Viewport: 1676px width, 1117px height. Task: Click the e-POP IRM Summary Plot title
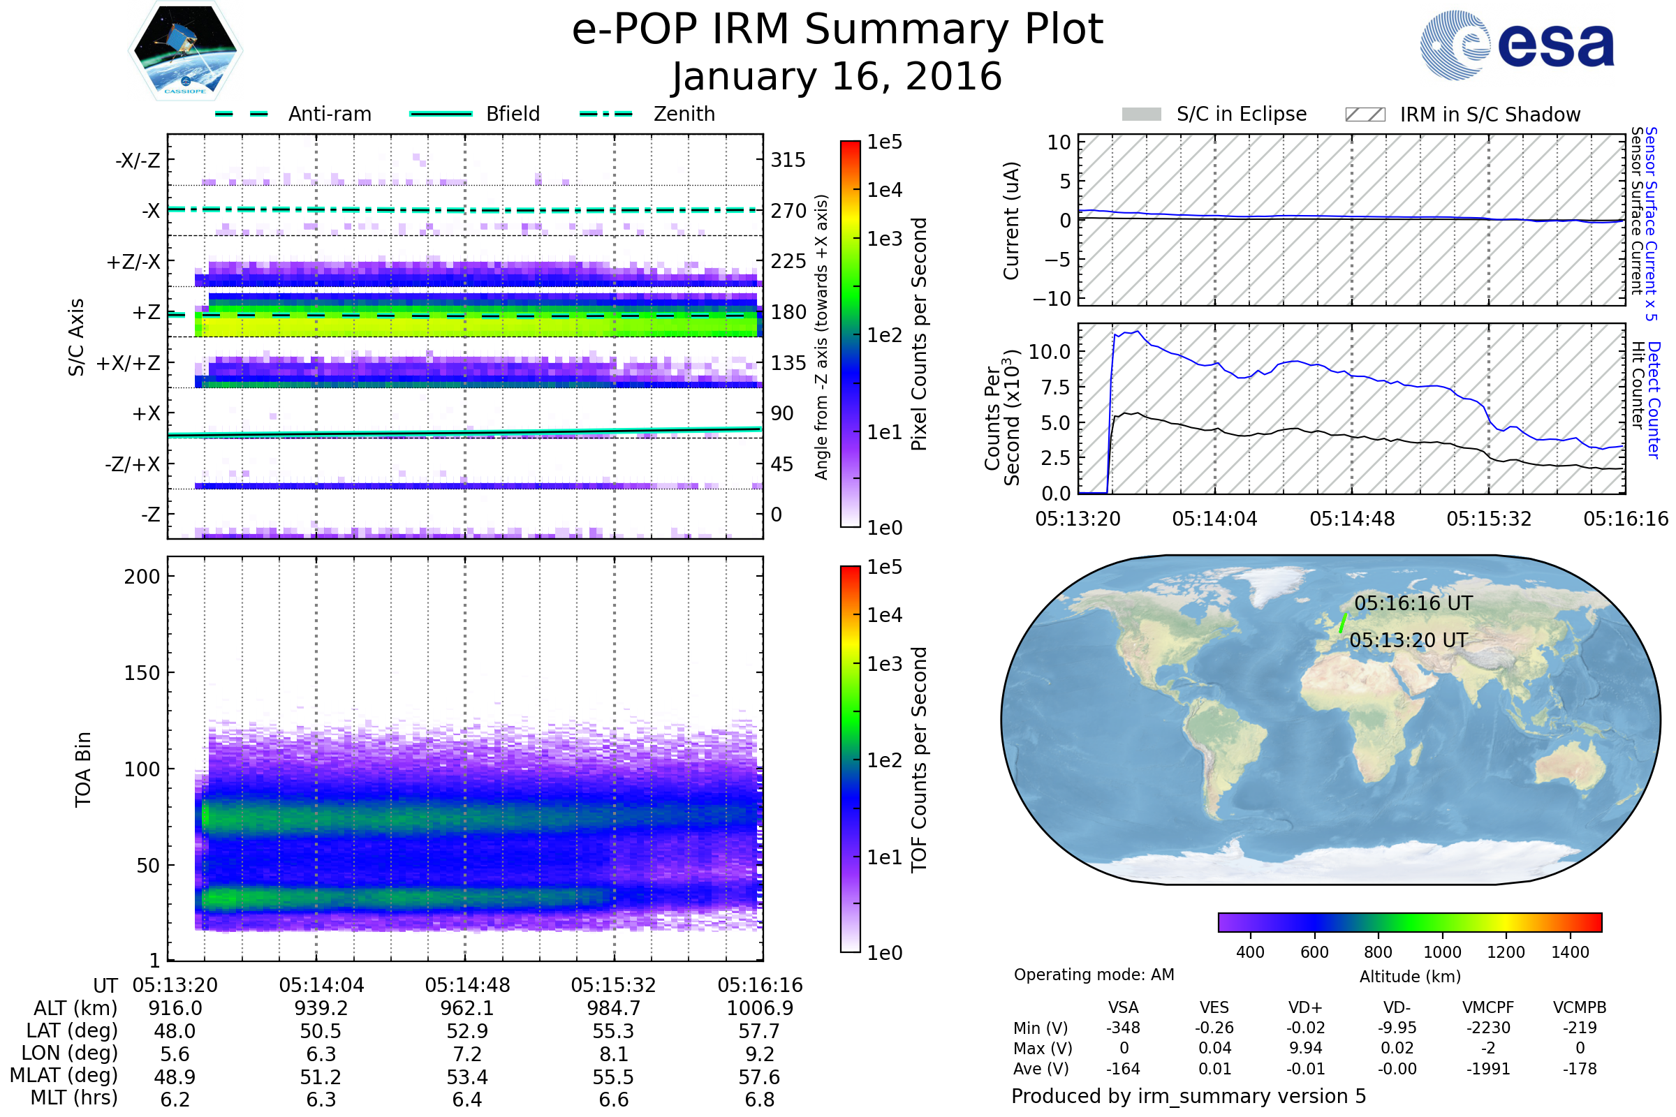(x=837, y=30)
